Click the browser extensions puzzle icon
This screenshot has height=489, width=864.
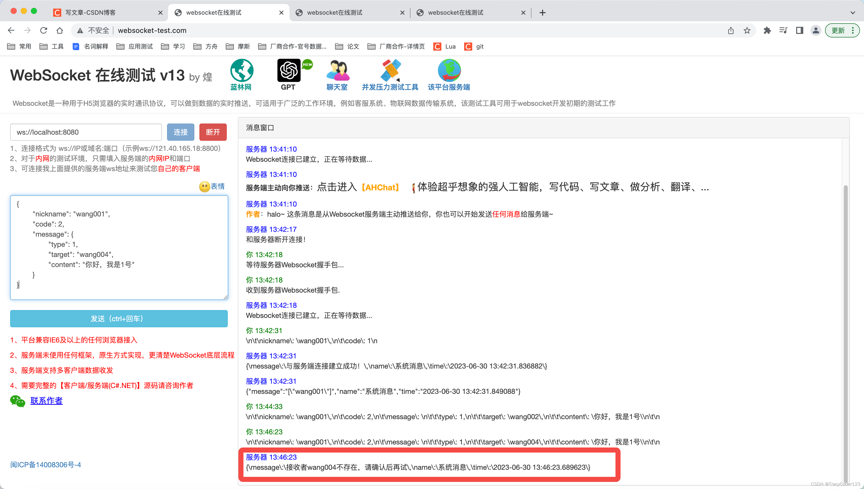point(767,30)
